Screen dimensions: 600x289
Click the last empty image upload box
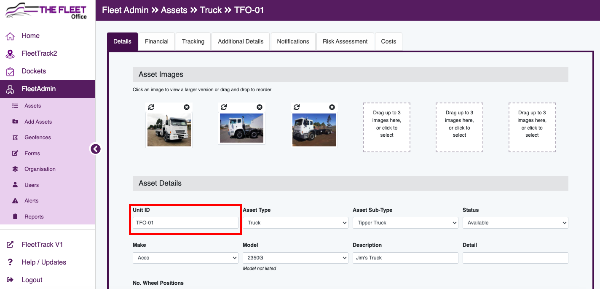click(x=532, y=127)
